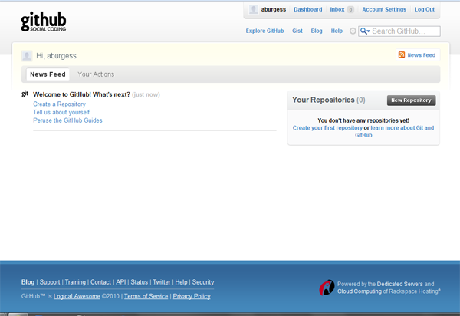The width and height of the screenshot is (460, 316).
Task: Click the Logical Awesome link
Action: (x=77, y=296)
